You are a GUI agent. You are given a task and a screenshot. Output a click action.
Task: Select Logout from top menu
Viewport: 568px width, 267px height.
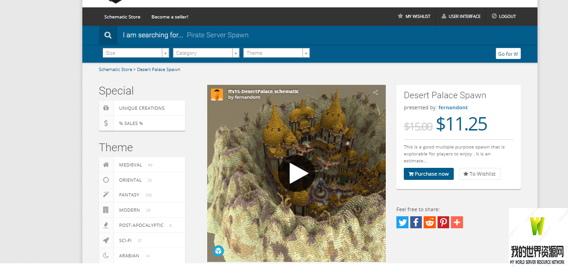tap(504, 16)
